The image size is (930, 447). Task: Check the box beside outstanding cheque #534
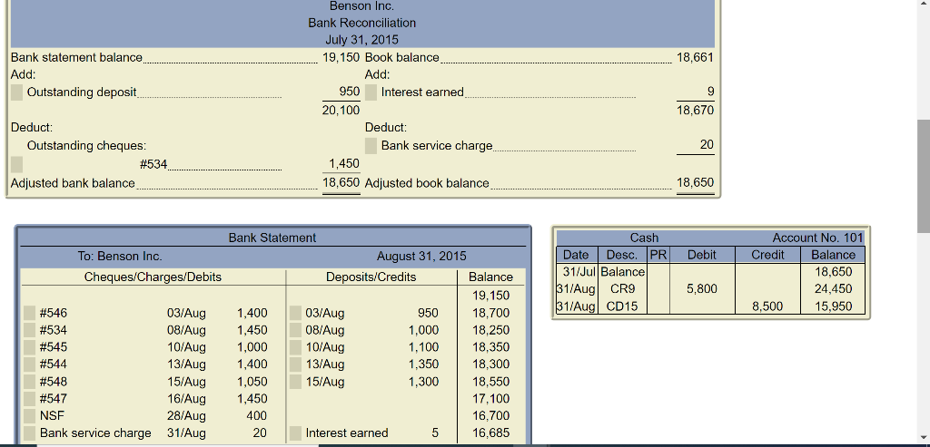[16, 164]
